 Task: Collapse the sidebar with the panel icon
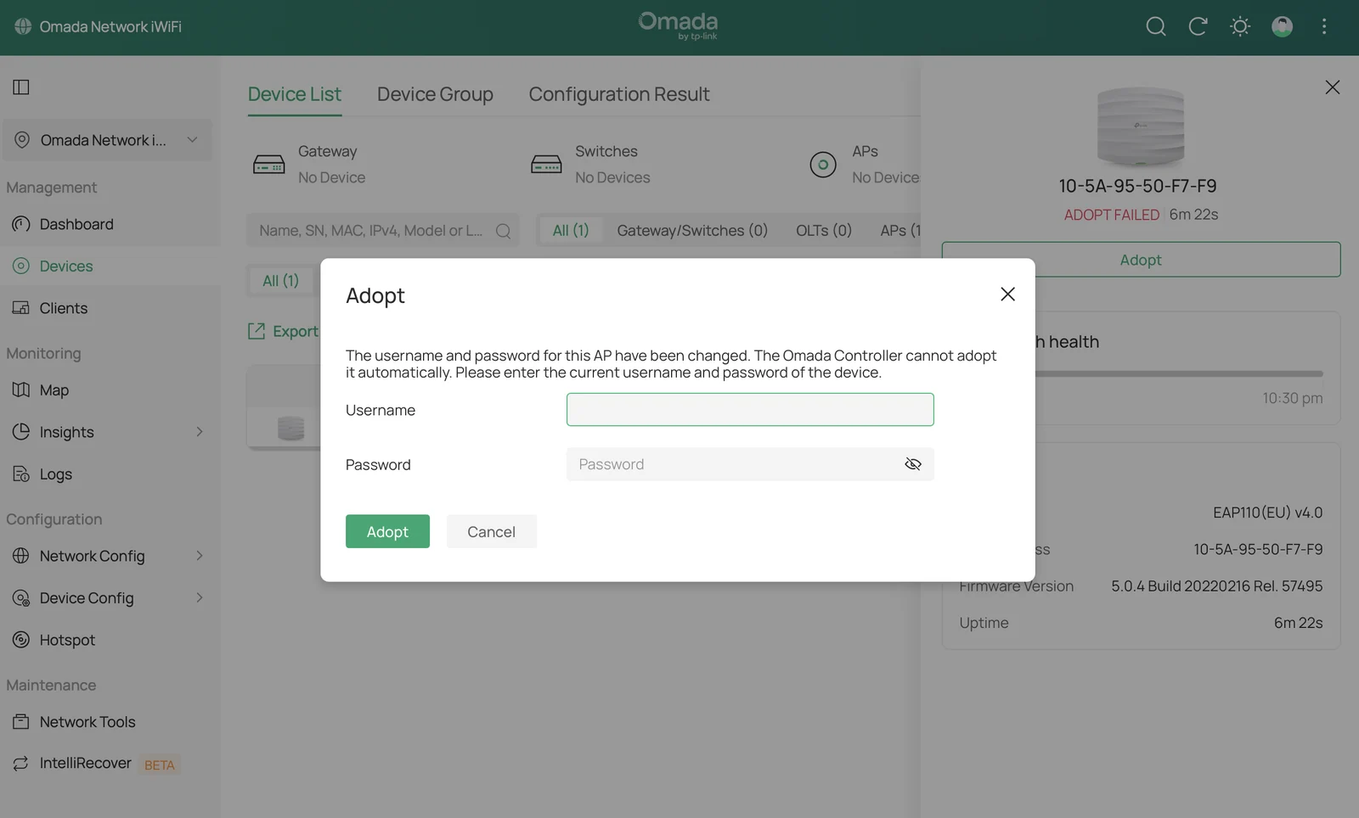pyautogui.click(x=21, y=87)
